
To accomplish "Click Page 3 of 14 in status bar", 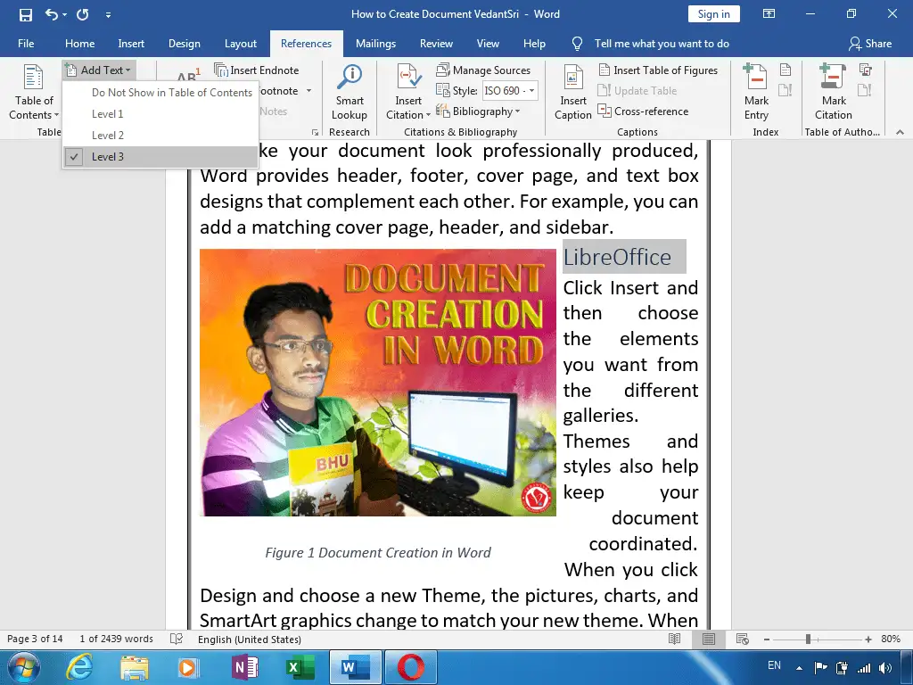I will point(35,639).
